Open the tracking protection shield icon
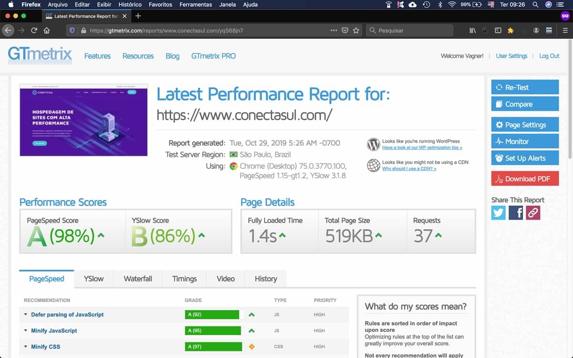The width and height of the screenshot is (573, 358). click(x=73, y=30)
